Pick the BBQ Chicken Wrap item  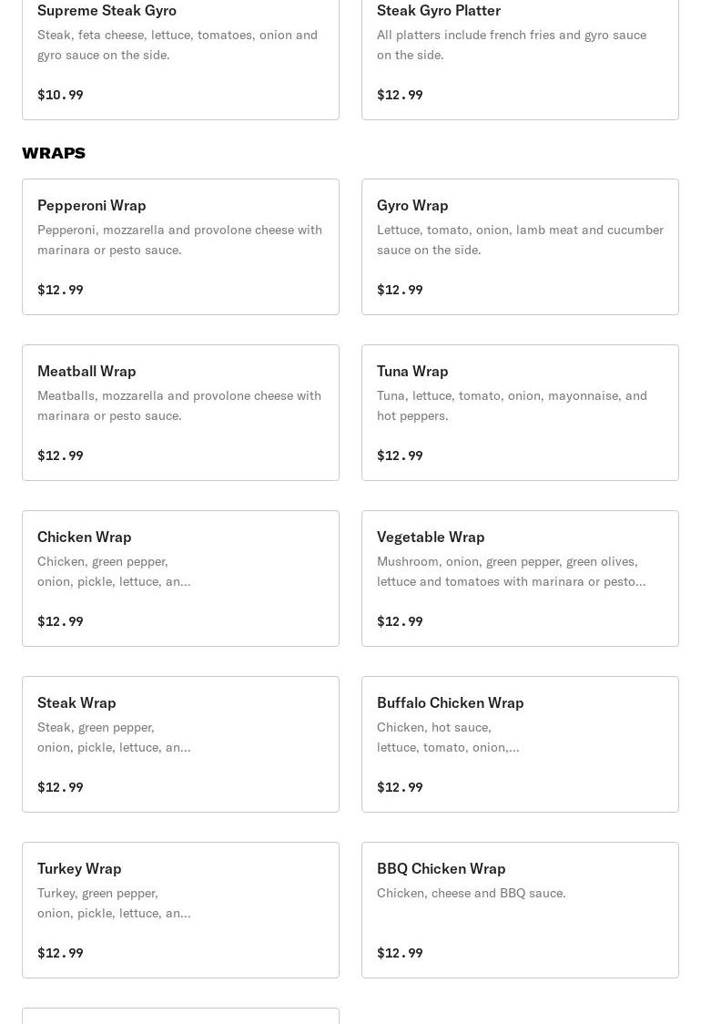click(x=520, y=910)
